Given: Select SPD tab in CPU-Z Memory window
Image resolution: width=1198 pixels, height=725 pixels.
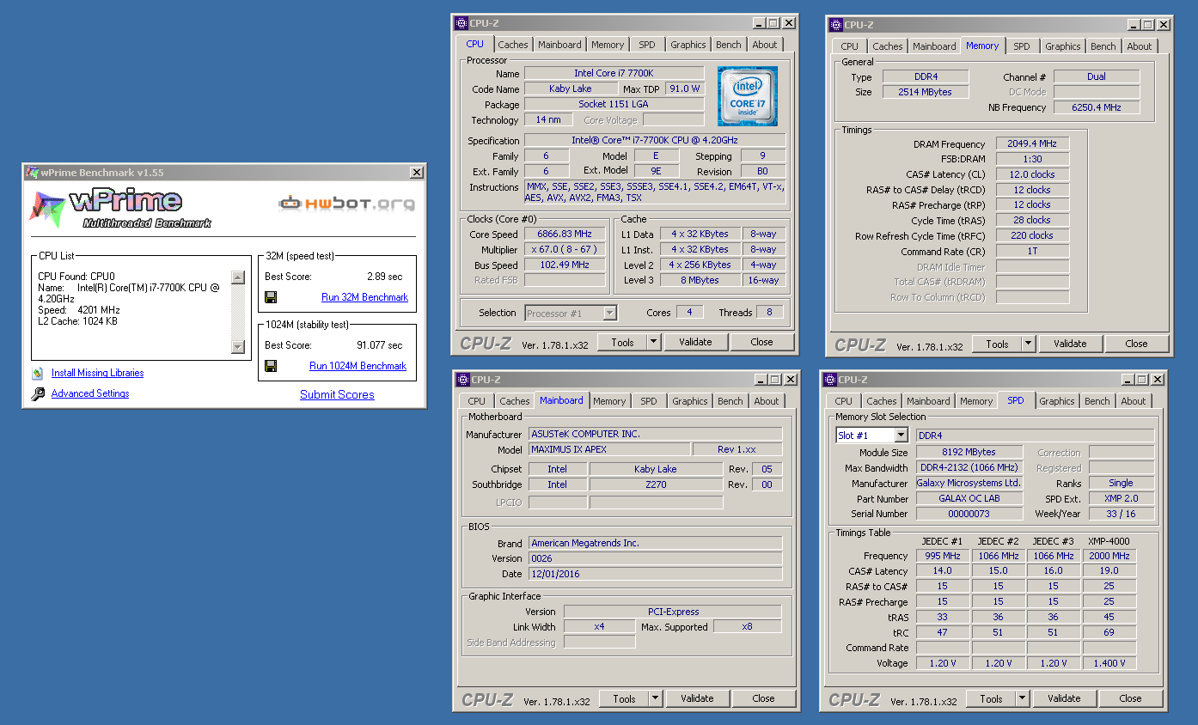Looking at the screenshot, I should [1021, 46].
